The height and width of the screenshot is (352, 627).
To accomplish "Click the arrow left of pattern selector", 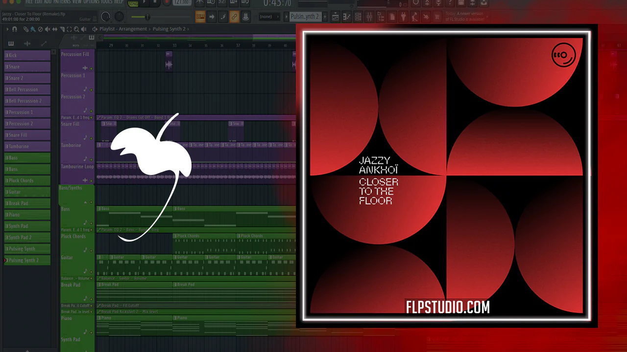I will [286, 17].
